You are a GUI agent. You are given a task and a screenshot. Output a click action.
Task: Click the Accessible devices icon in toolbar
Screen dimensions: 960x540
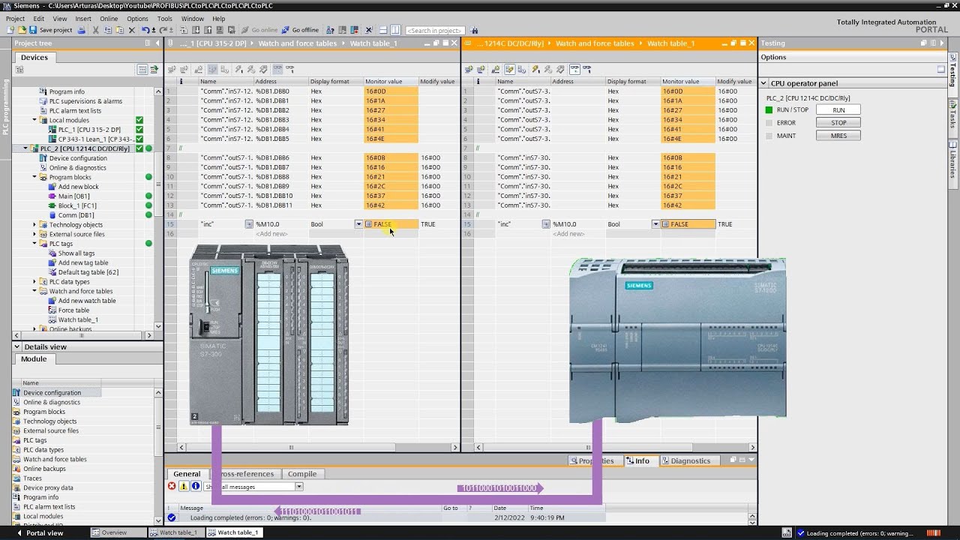point(330,30)
